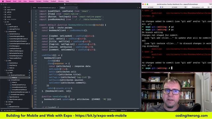The height and width of the screenshot is (119, 212).
Task: Click the handleSave function declaration line
Action: [56, 97]
